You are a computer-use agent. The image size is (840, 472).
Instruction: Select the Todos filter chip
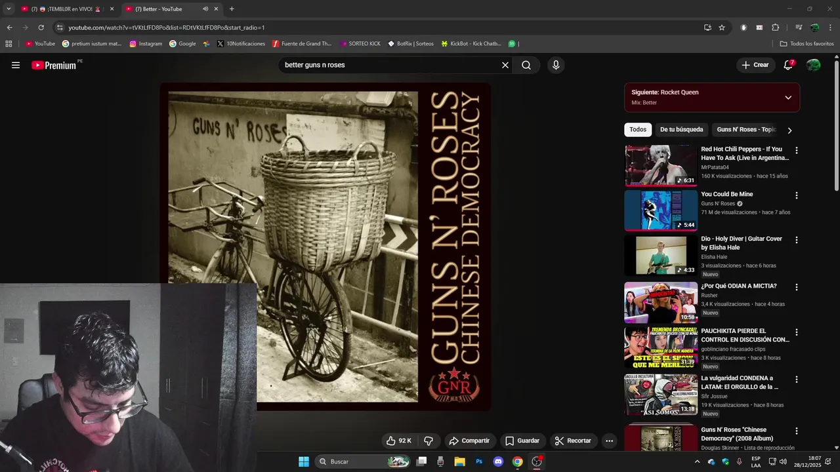pyautogui.click(x=638, y=130)
